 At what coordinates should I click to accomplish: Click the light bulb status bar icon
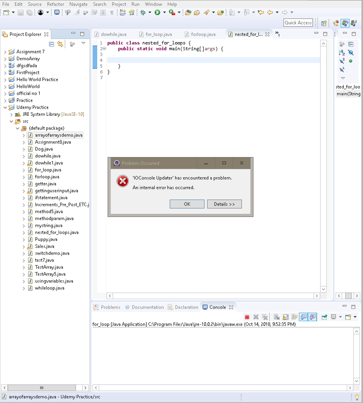[x=357, y=397]
